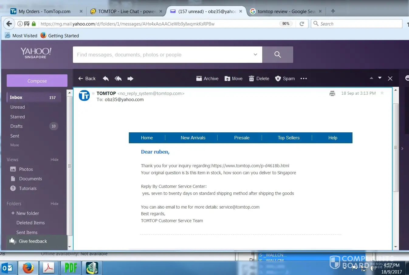
Task: Open the search box dropdown arrow
Action: tap(255, 55)
